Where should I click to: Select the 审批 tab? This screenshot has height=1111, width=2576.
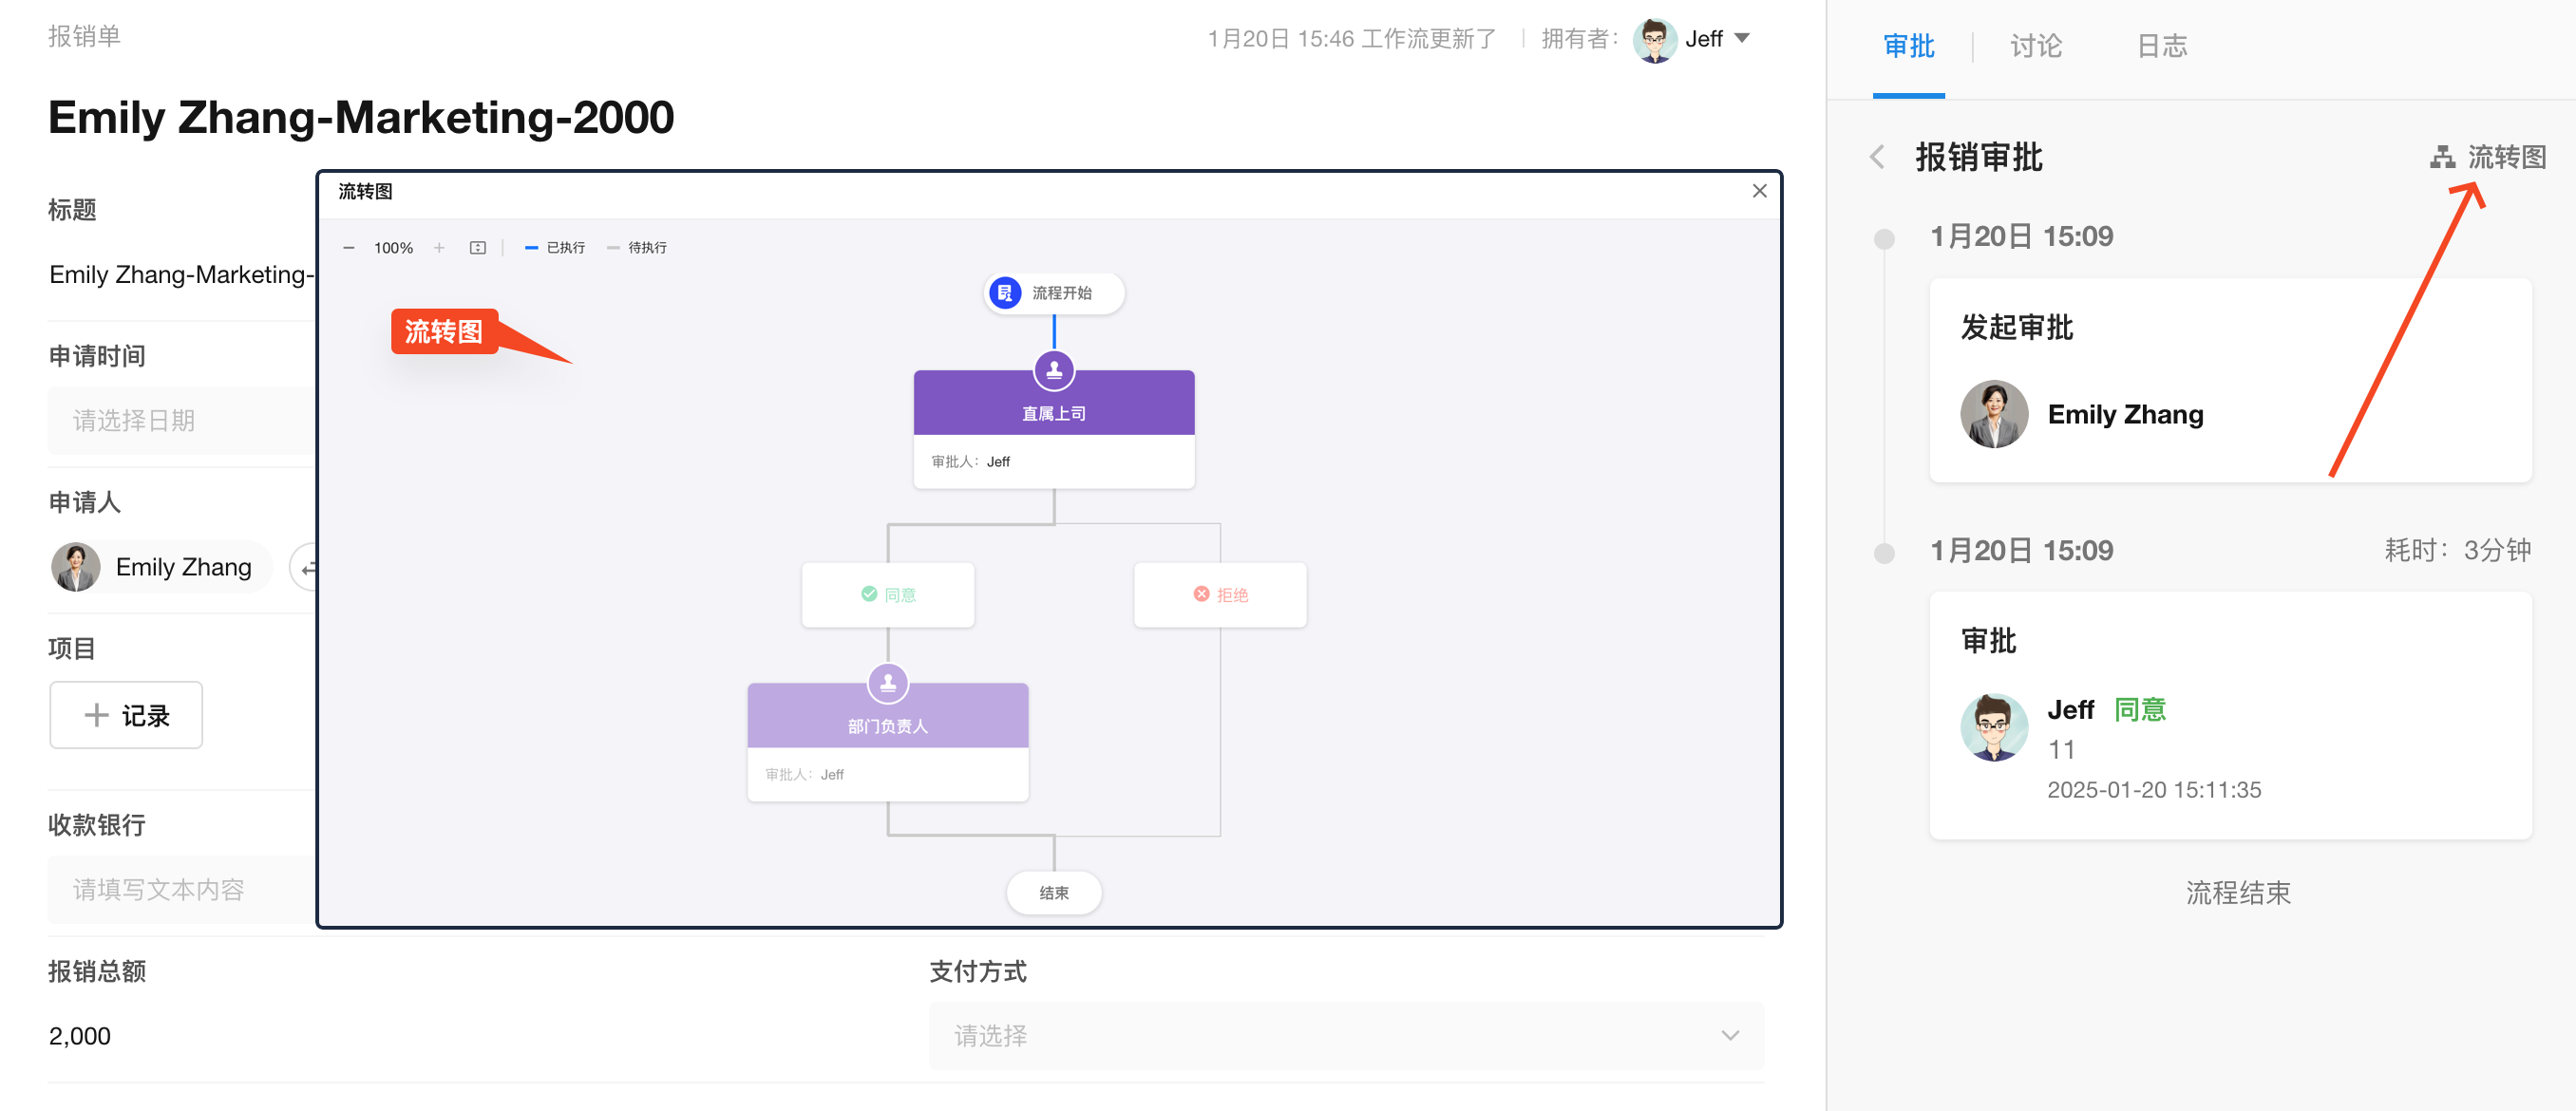pos(1908,46)
